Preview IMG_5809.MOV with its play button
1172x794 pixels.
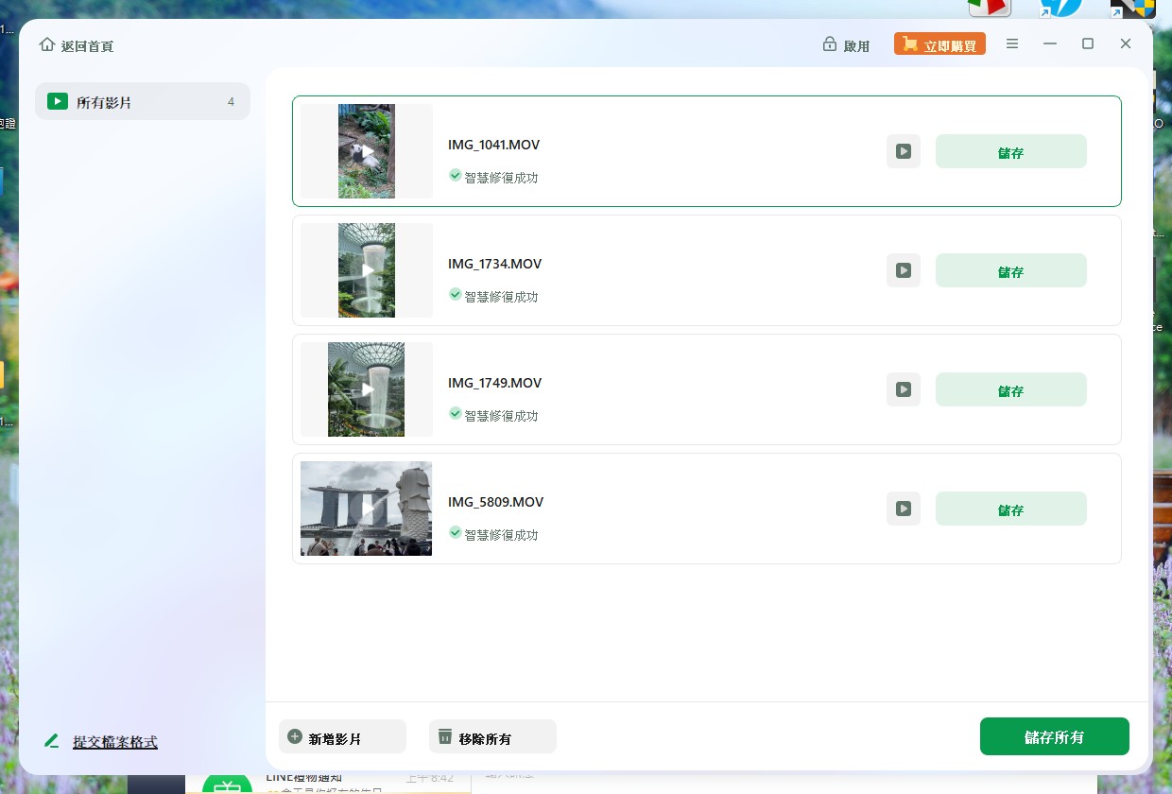(x=904, y=509)
